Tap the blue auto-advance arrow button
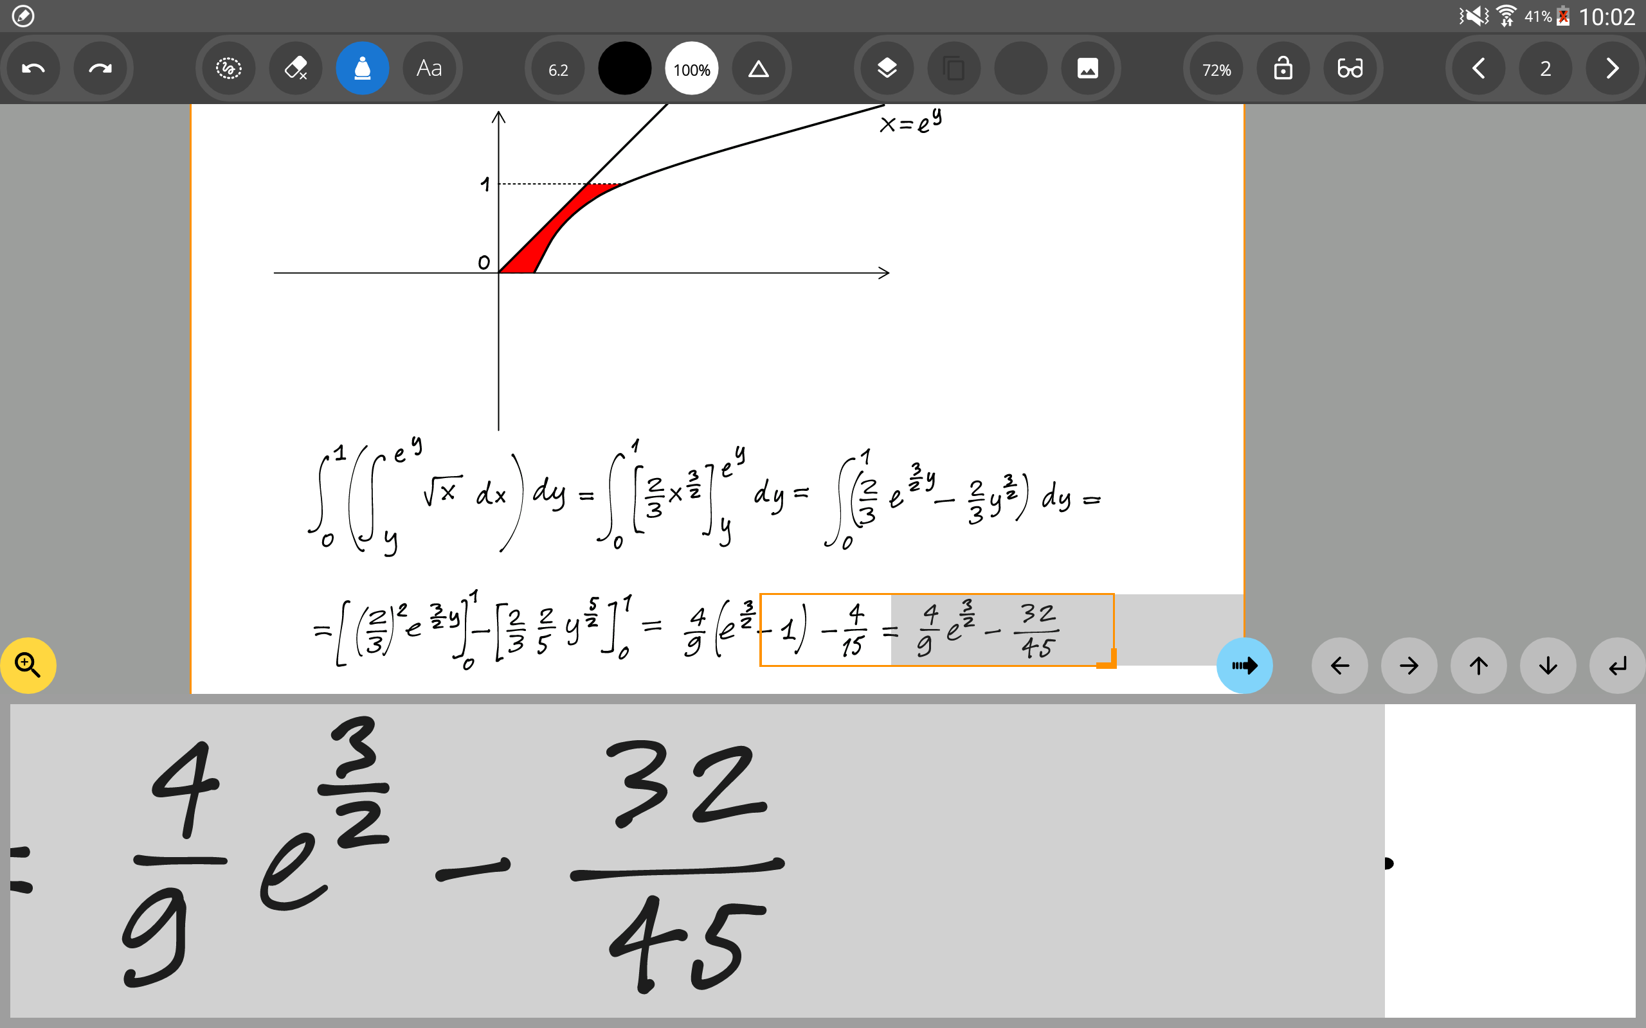1646x1028 pixels. (1244, 665)
